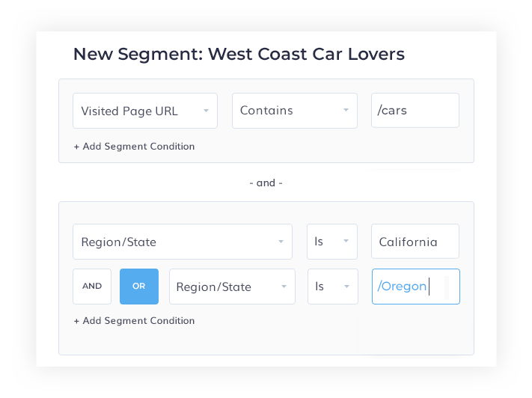Viewport: 532px width, 398px height.
Task: Click the caret arrow in Contains dropdown
Action: tap(346, 111)
